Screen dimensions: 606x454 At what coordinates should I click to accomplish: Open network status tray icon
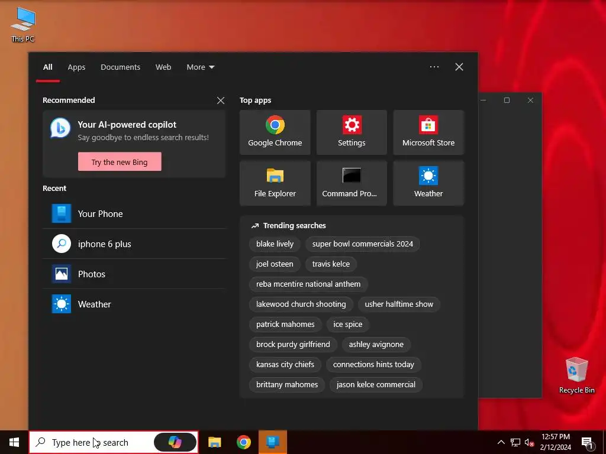pos(515,442)
